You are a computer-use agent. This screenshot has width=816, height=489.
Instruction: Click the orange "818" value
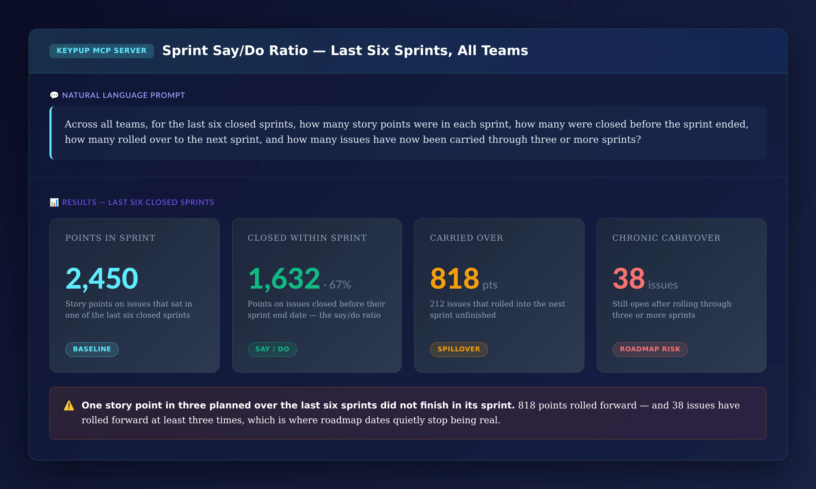[x=454, y=278]
